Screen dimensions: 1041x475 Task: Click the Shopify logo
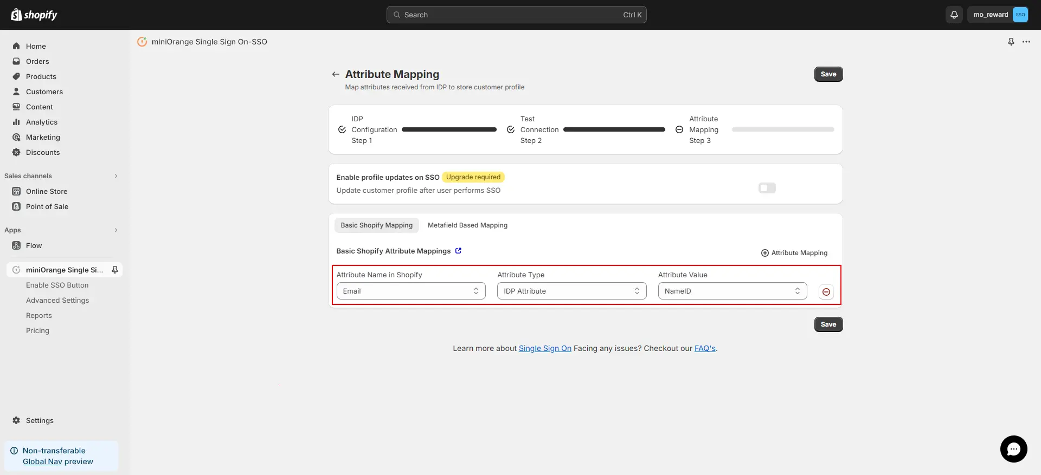coord(34,15)
